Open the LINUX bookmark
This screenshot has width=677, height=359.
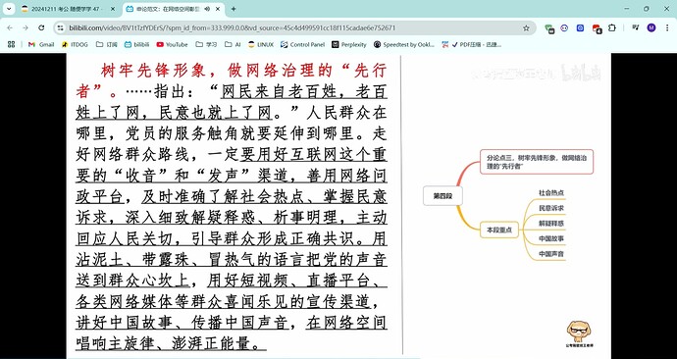coord(261,44)
